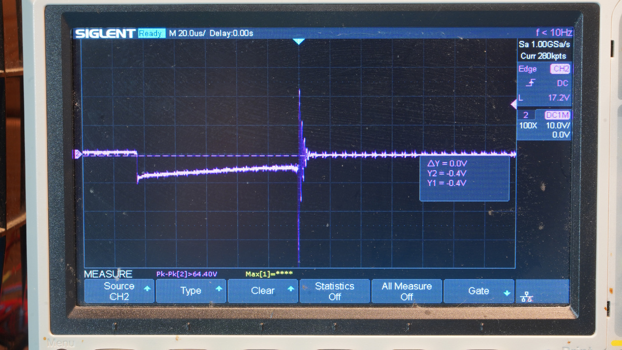
Task: Open the Source CH2 softkey menu
Action: point(119,291)
